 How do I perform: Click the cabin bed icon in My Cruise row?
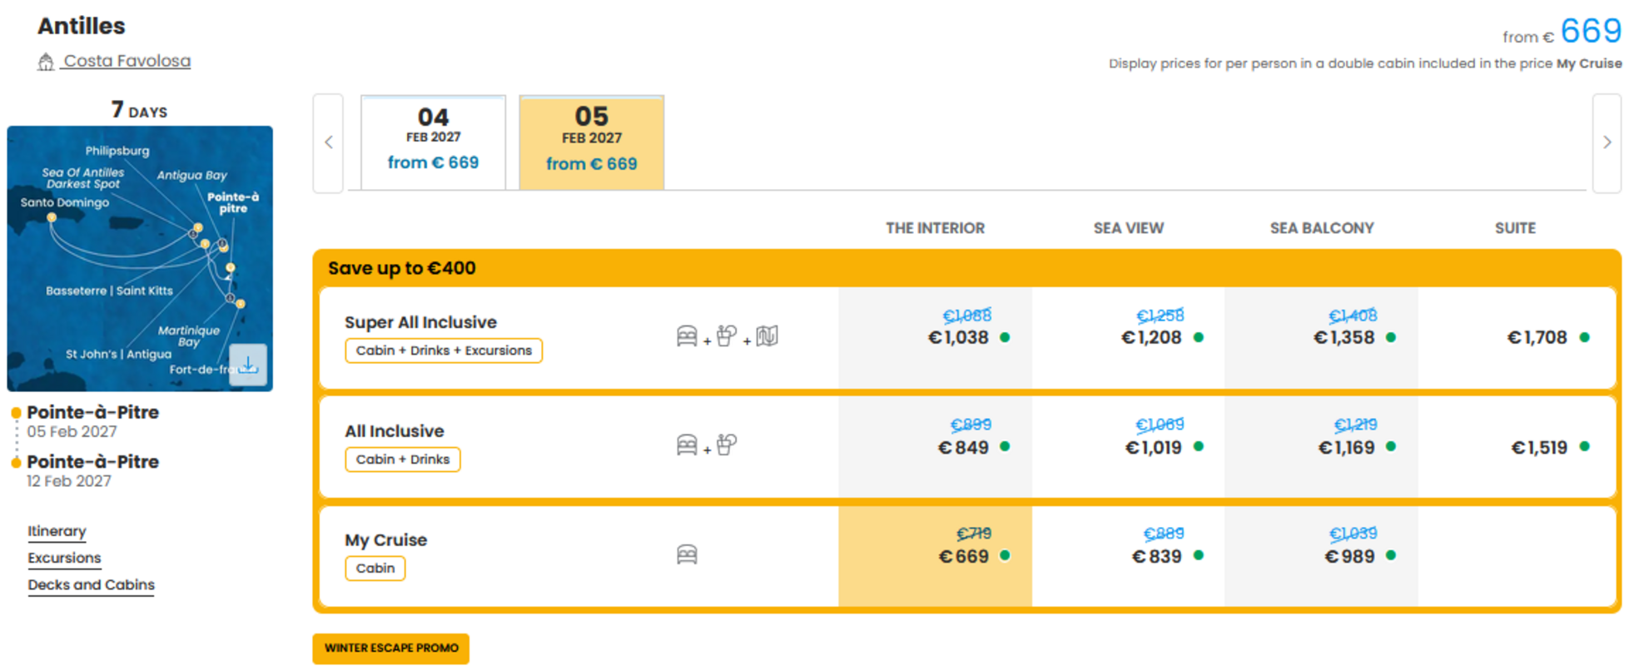click(x=687, y=554)
